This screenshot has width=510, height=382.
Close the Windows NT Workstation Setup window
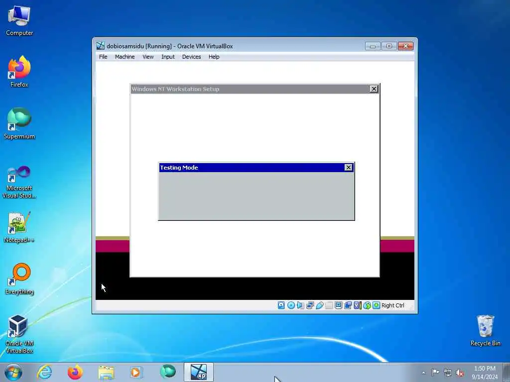(374, 89)
